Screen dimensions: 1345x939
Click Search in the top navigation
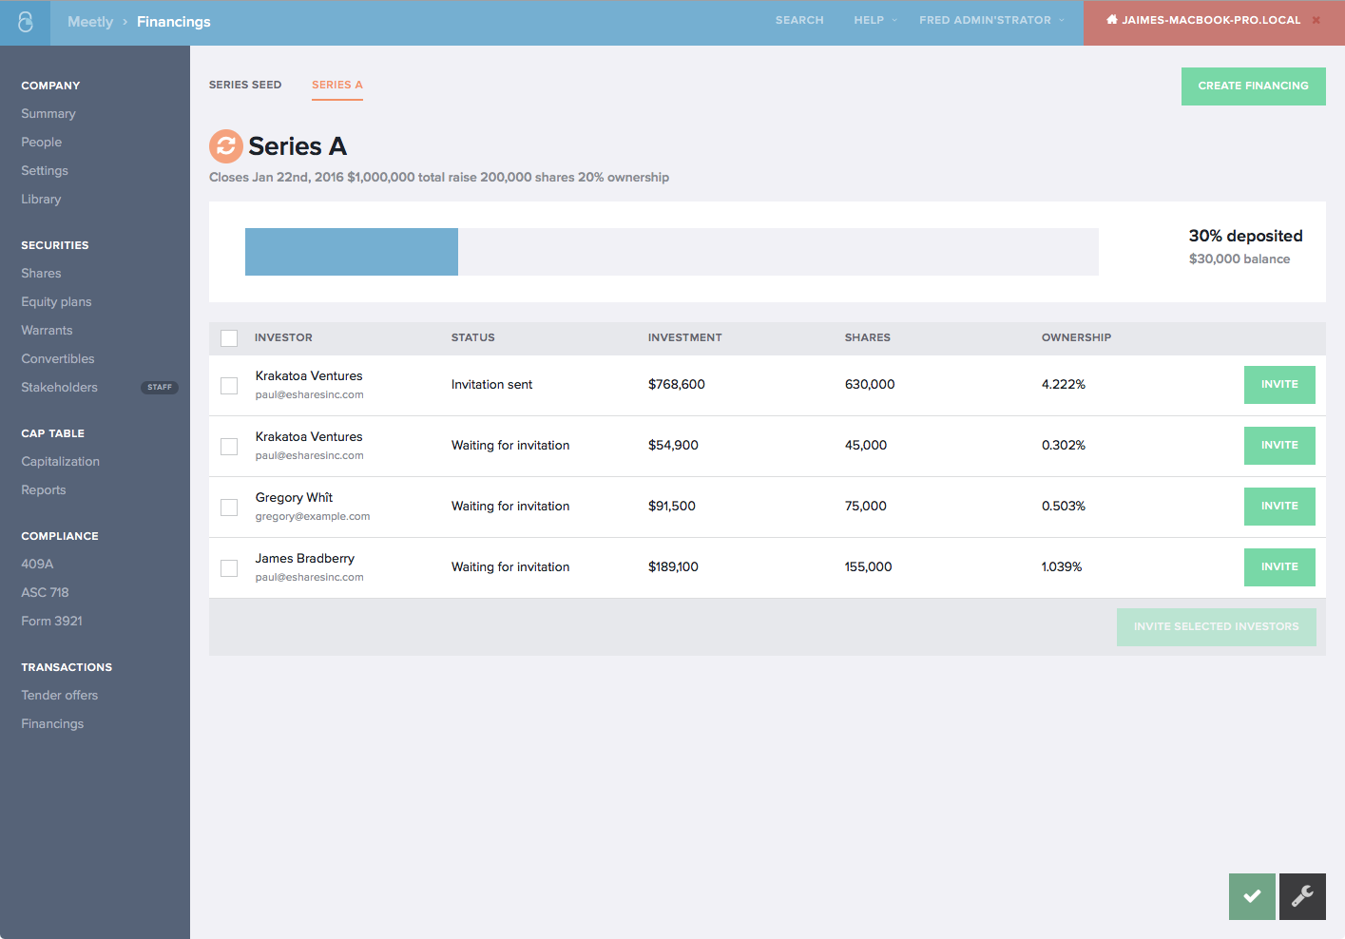(x=799, y=20)
